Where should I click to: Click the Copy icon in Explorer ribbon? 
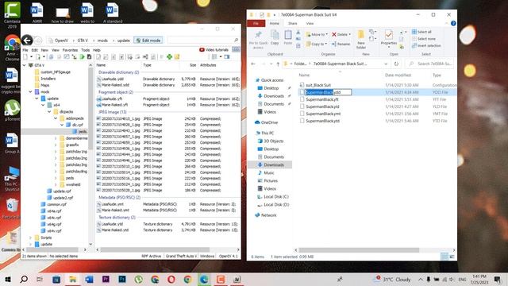(x=275, y=35)
